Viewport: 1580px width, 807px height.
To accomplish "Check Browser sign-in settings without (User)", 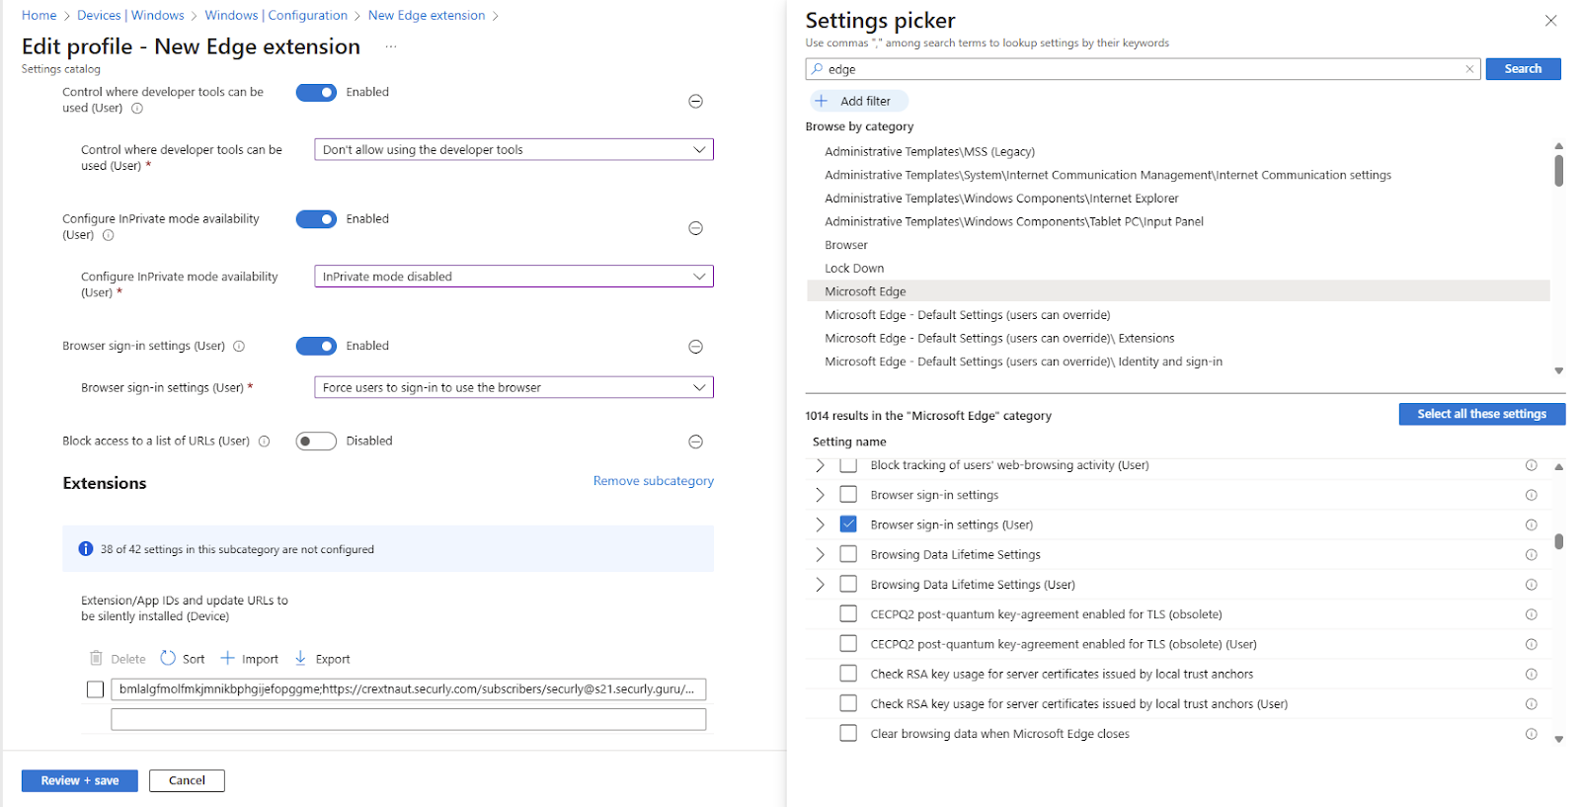I will (848, 494).
